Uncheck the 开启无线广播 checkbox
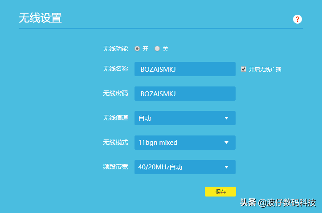 [244, 69]
